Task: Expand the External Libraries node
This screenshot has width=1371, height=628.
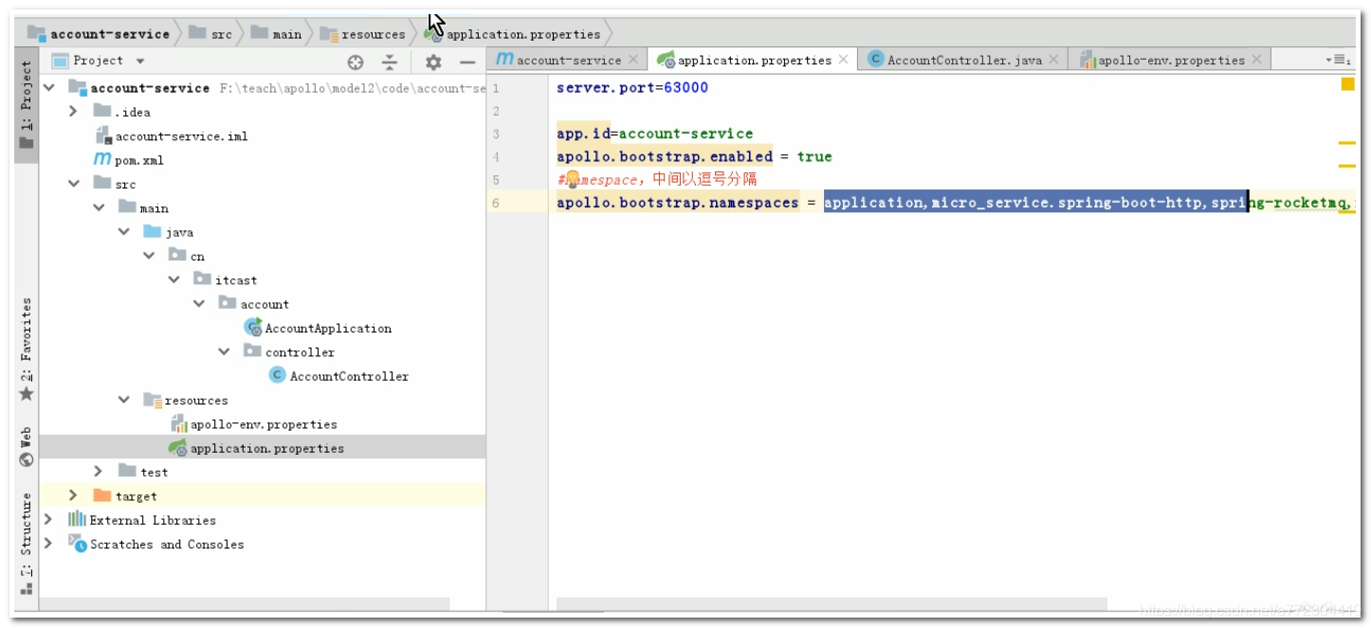Action: [x=49, y=519]
